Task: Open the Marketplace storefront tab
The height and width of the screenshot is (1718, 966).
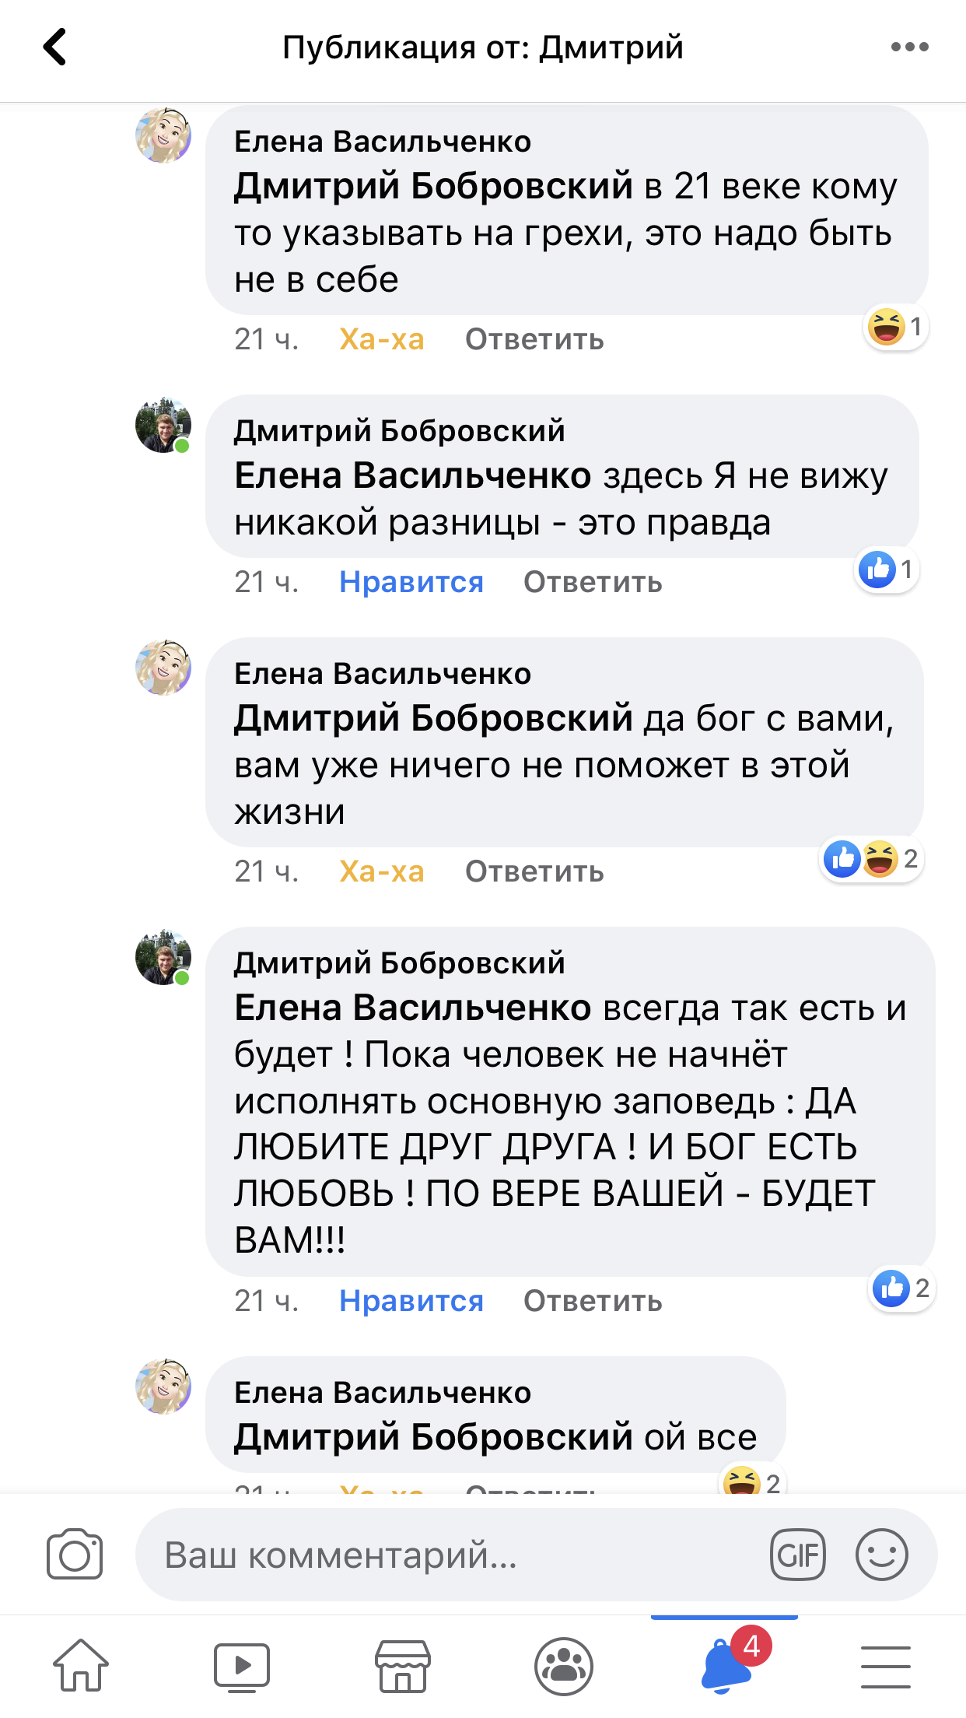Action: pos(402,1666)
